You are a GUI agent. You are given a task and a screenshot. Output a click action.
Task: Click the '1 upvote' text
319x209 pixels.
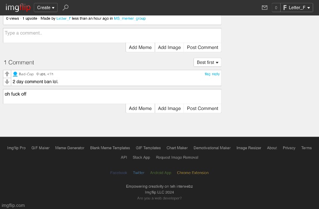[x=30, y=18]
